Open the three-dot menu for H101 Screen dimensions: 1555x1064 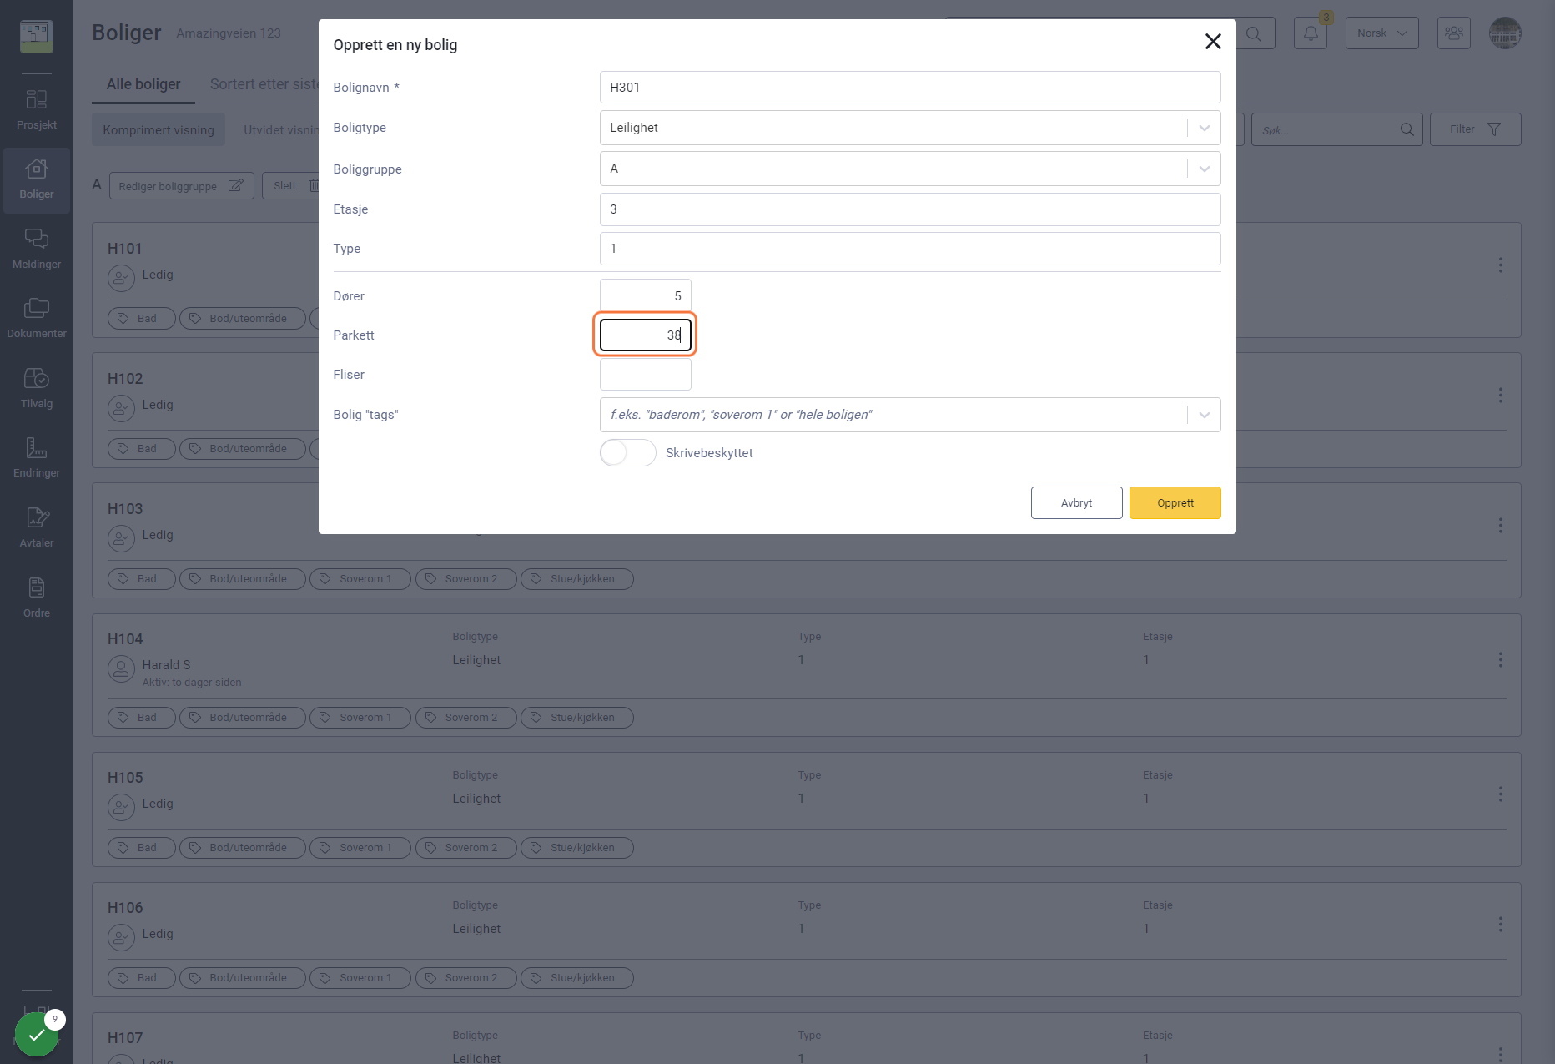(x=1500, y=265)
